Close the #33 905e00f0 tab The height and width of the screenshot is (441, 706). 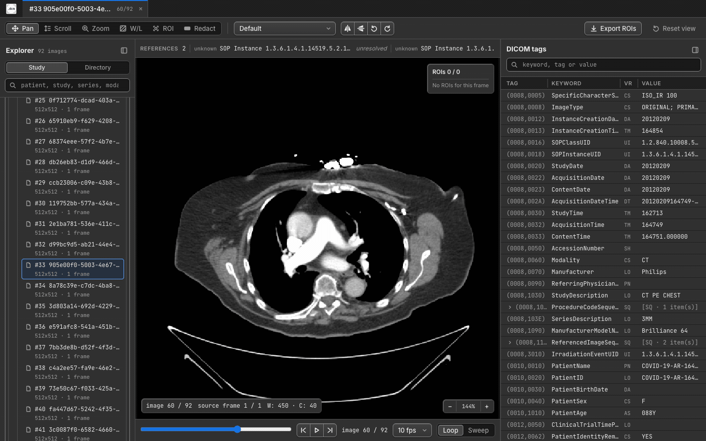[141, 9]
